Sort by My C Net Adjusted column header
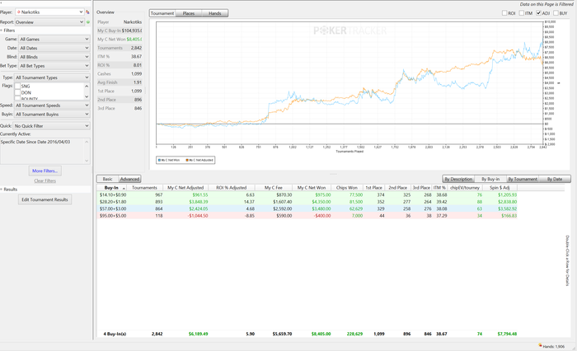Image resolution: width=577 pixels, height=351 pixels. click(x=185, y=188)
